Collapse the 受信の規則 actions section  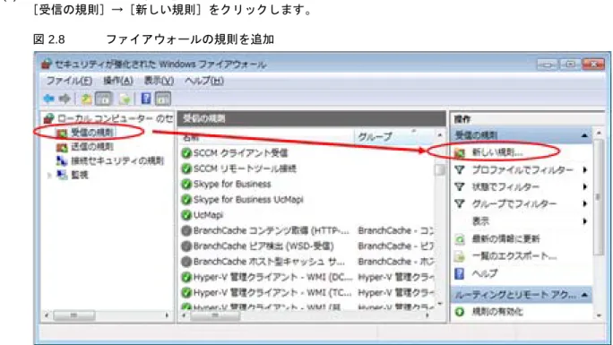[584, 135]
